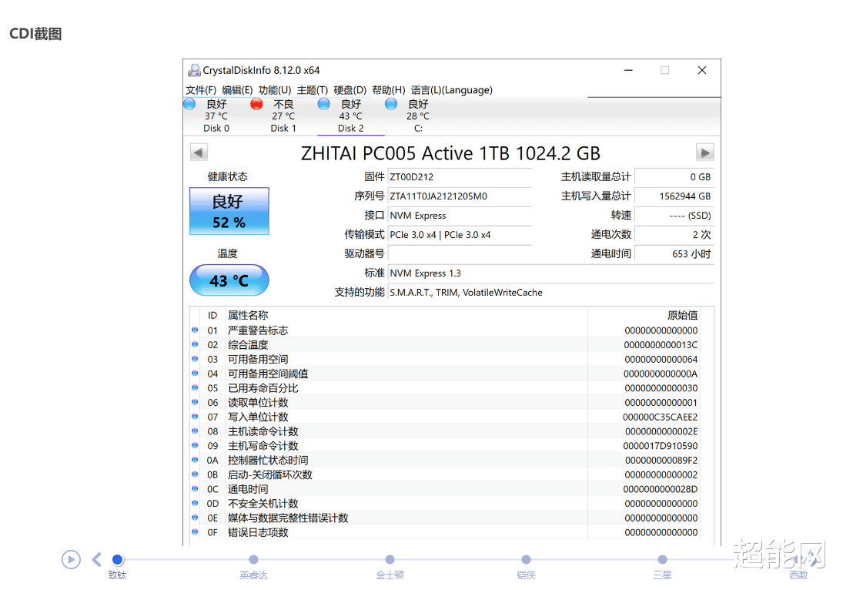Click the status dot beside row 0F
Image resolution: width=843 pixels, height=590 pixels.
coord(195,532)
